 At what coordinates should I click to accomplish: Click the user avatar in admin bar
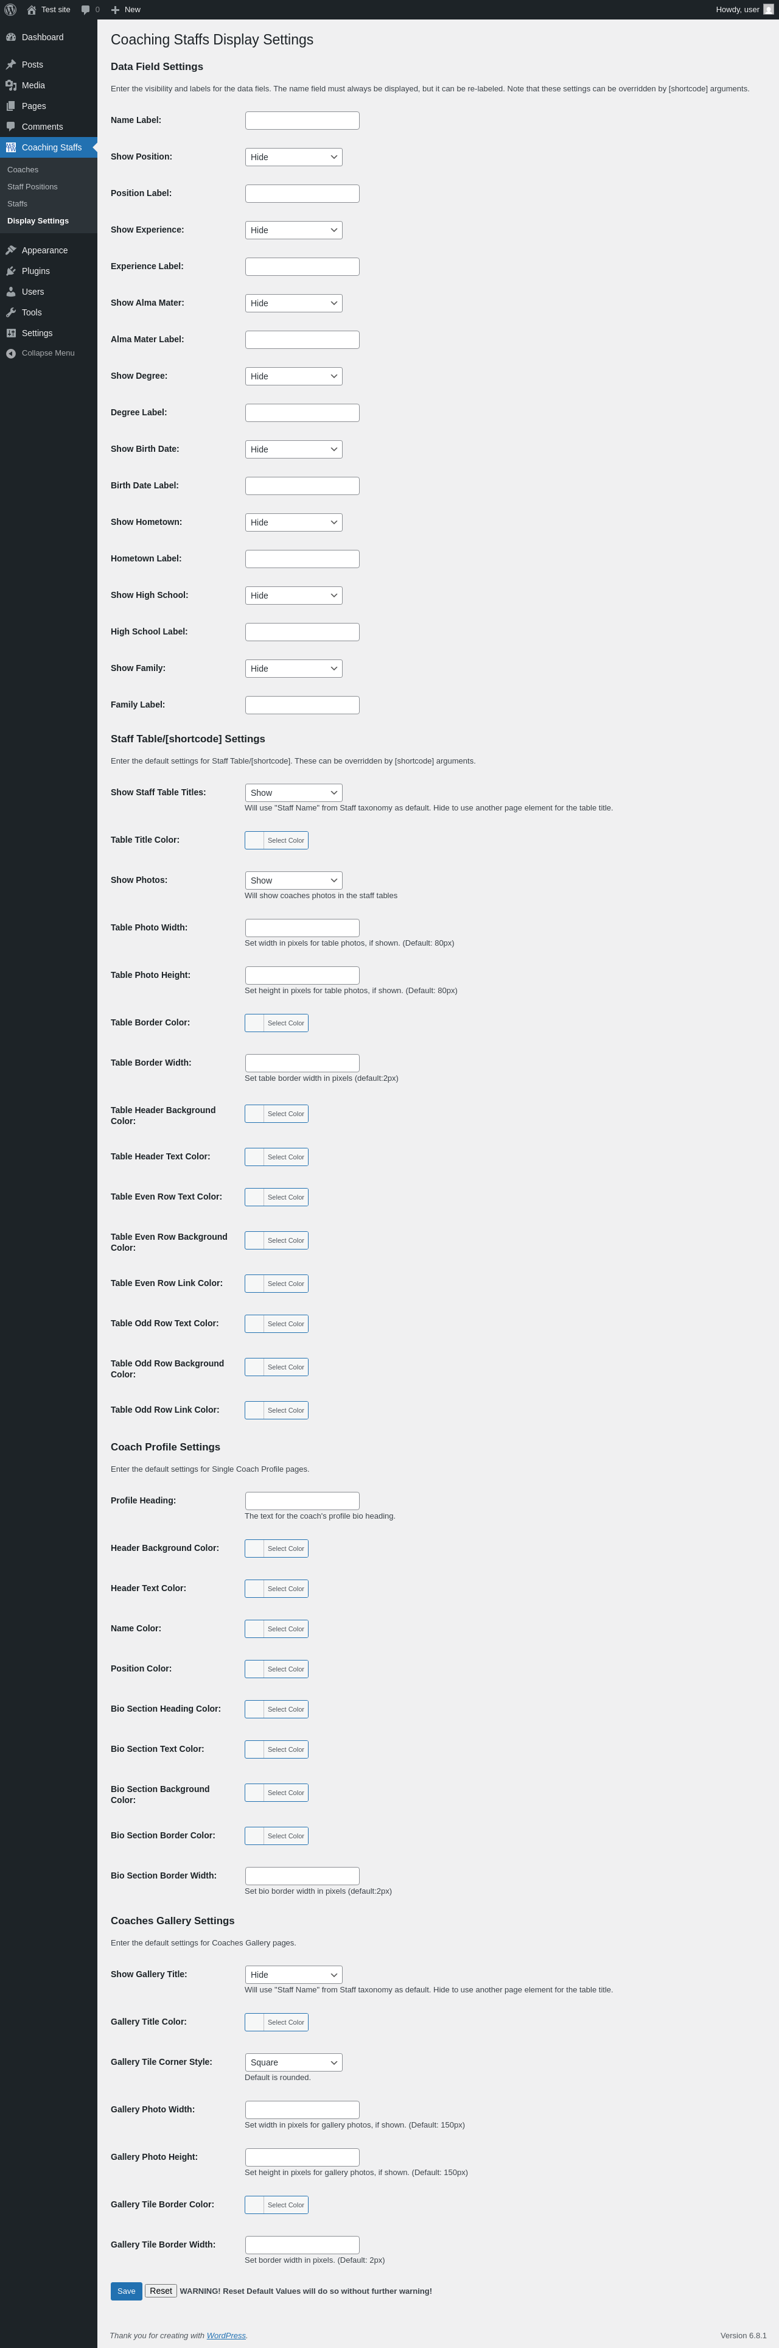pos(768,9)
